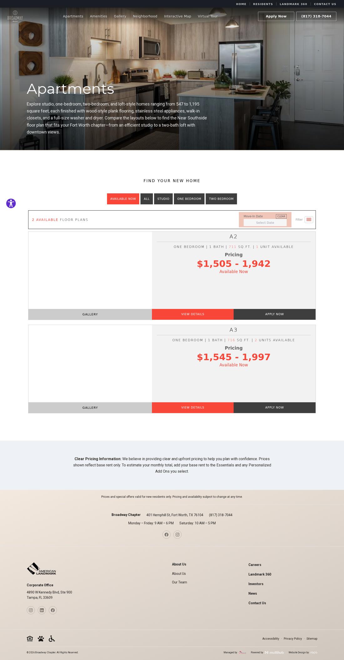
Task: Open the Move-In Date selector
Action: coord(265,223)
